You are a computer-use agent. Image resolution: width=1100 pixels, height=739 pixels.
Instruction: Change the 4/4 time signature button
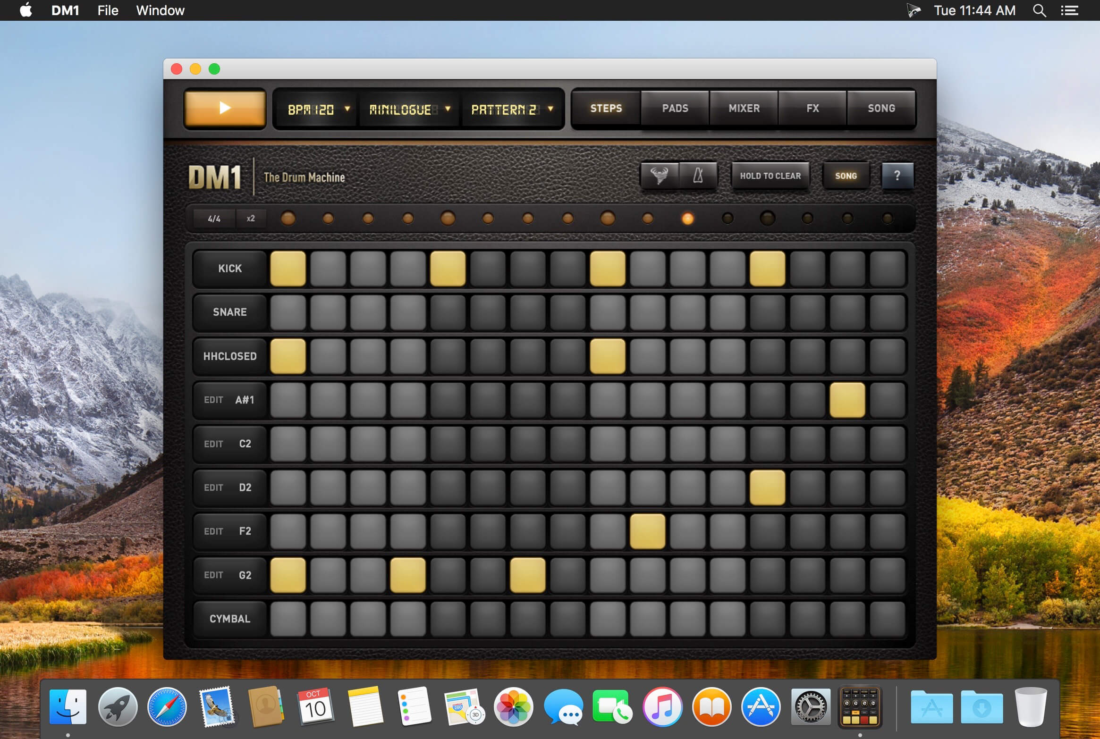[214, 218]
